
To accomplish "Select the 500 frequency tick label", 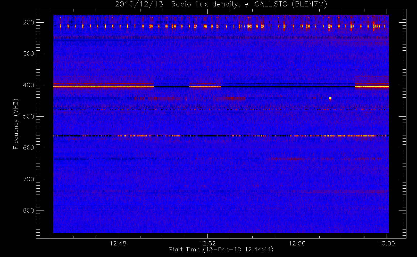I will [29, 116].
